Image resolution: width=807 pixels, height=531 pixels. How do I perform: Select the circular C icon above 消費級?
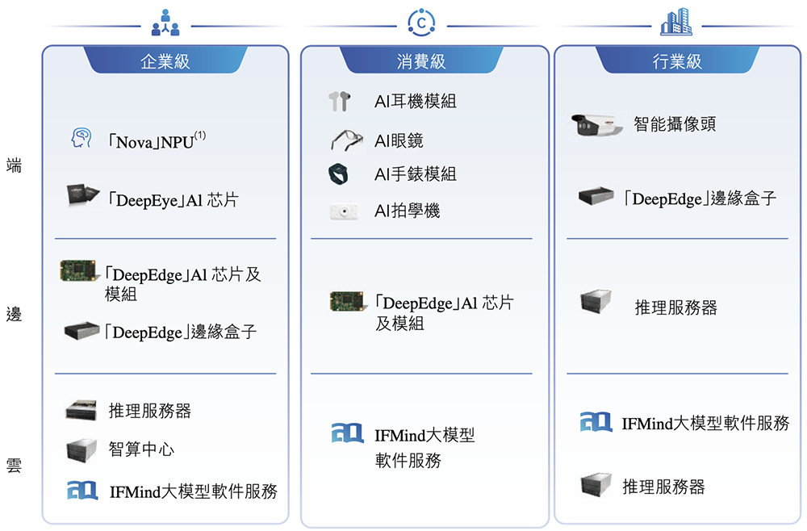tap(423, 21)
